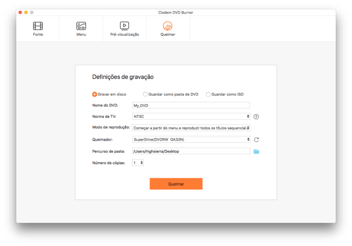Viewport: 352px width, 246px height.
Task: Refresh the burner list with reload icon
Action: click(256, 140)
